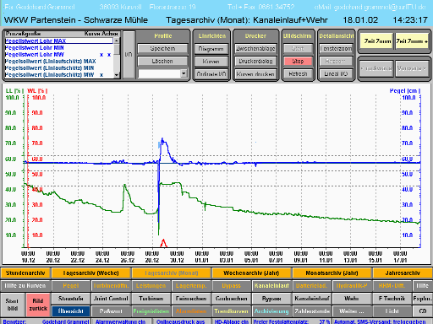Select the Leistungen curve group
Screen dimensions: 433x324
coord(151,286)
